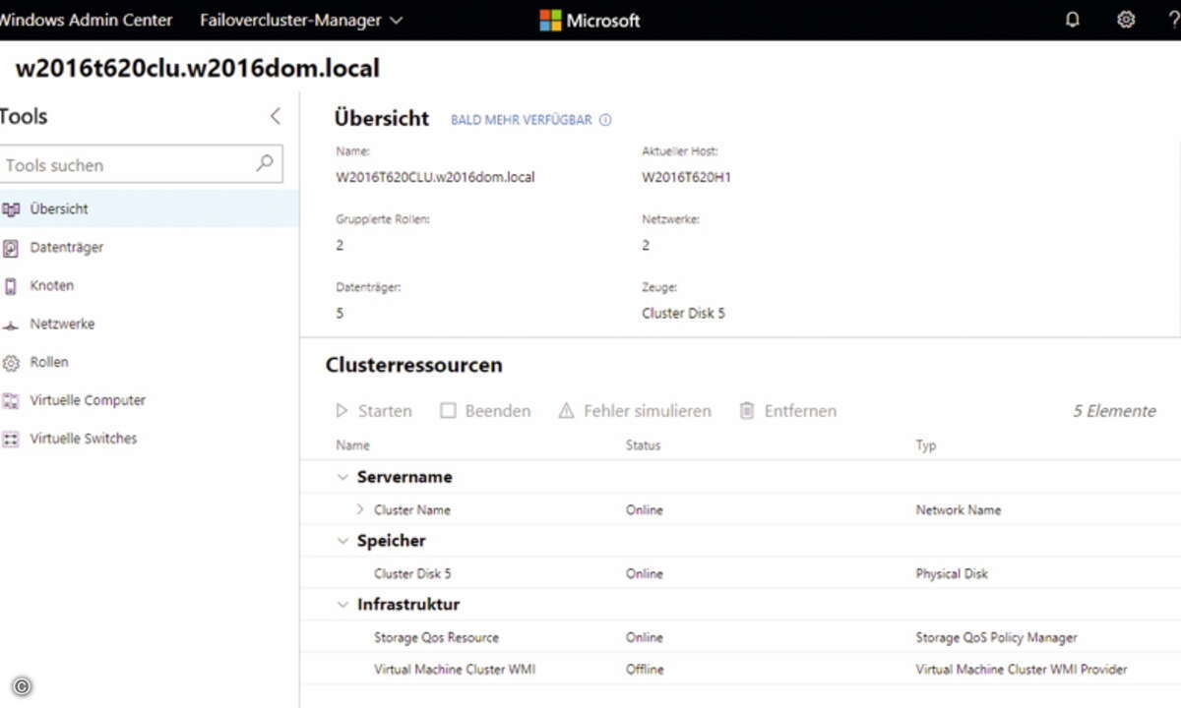Click the Microsoft logo
Image resolution: width=1181 pixels, height=708 pixels.
click(590, 20)
